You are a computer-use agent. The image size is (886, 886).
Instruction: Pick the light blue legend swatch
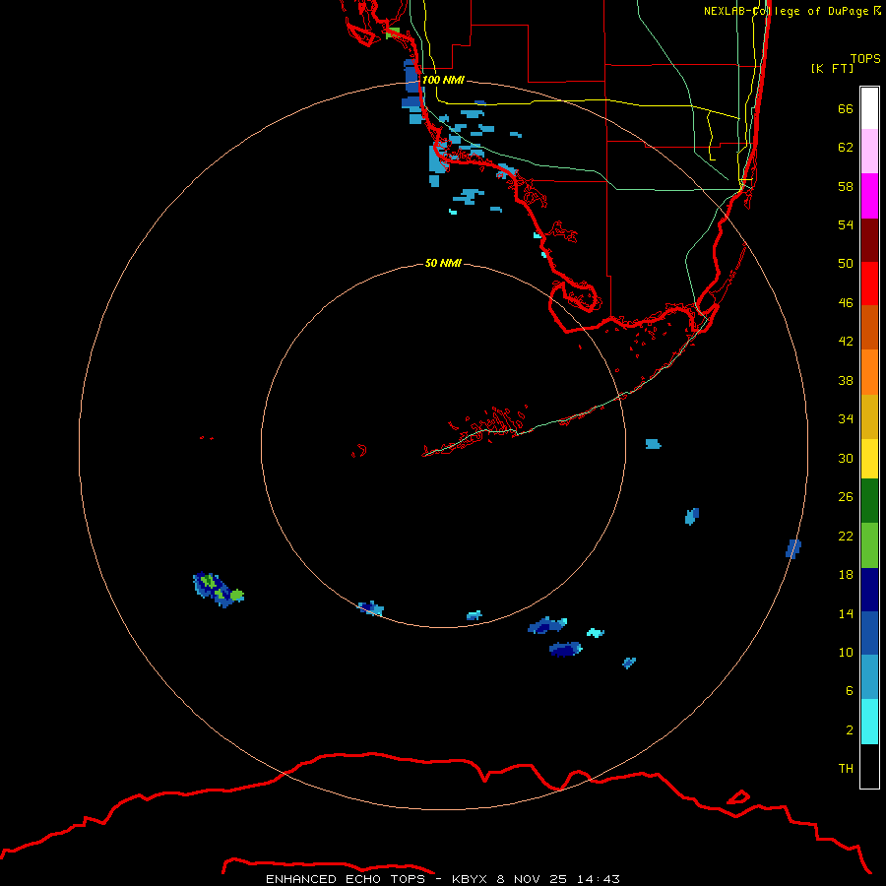pyautogui.click(x=869, y=677)
